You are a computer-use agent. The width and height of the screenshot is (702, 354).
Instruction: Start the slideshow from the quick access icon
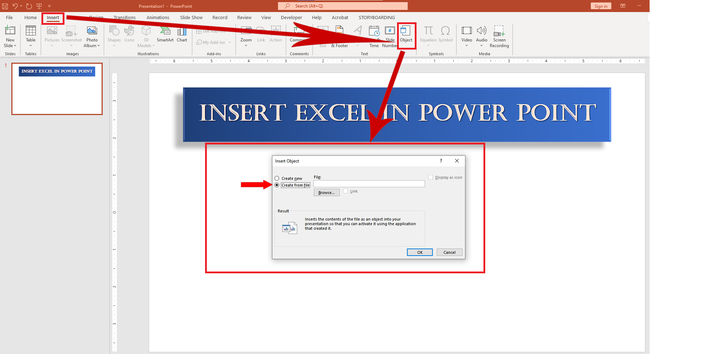click(x=39, y=6)
